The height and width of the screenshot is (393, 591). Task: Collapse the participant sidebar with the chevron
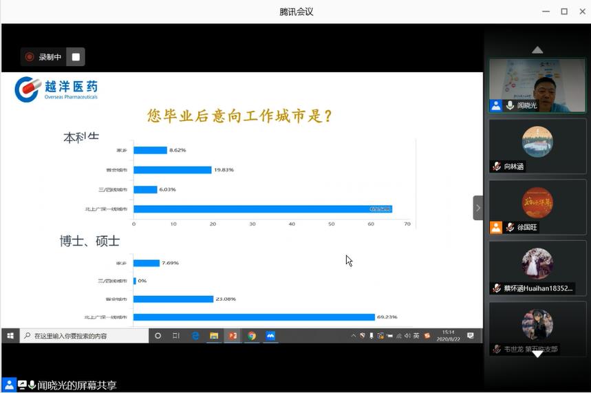[x=478, y=208]
